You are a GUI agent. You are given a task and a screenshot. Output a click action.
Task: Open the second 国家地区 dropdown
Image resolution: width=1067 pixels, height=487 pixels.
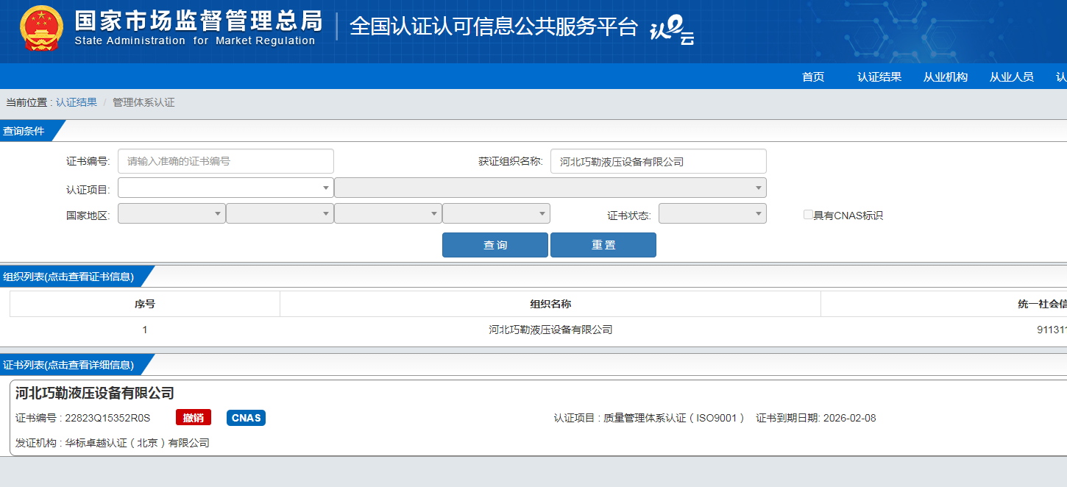[x=280, y=213]
